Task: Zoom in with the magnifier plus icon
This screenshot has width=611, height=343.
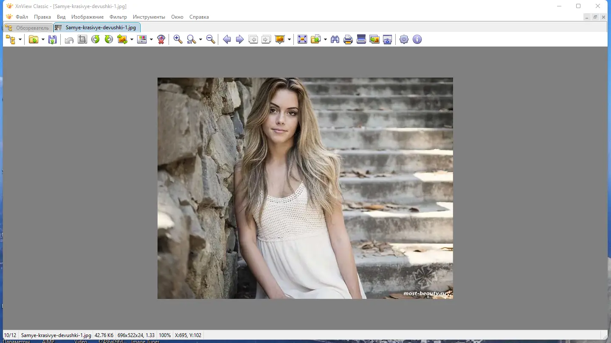Action: [x=178, y=39]
